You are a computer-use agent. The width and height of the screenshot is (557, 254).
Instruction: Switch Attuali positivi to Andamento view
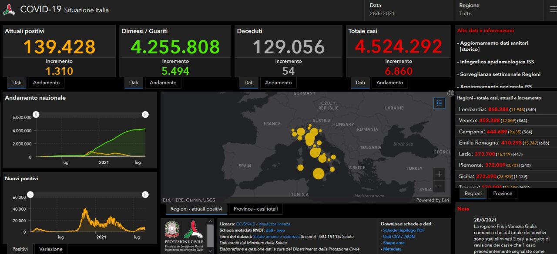47,82
